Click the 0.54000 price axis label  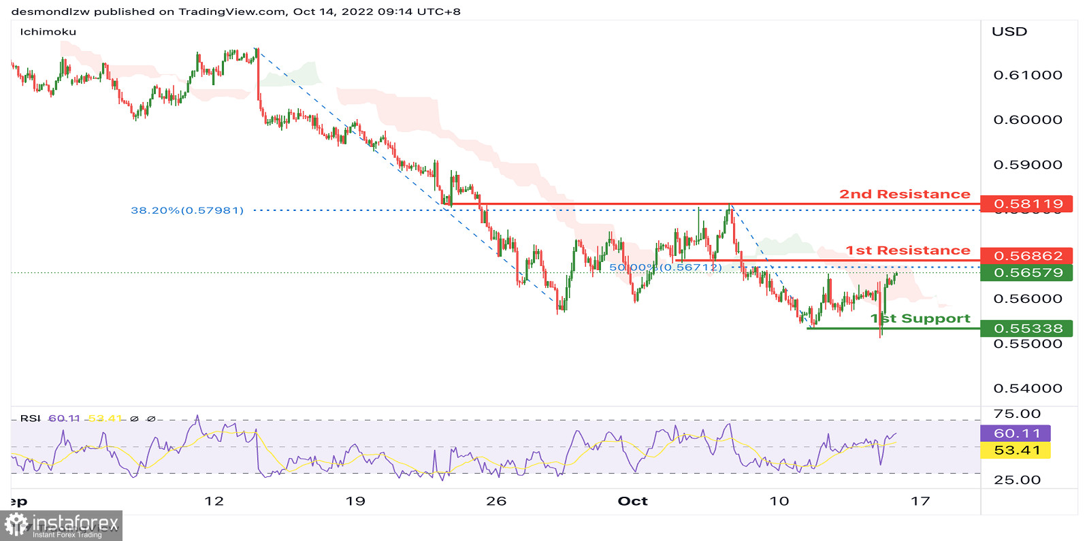tap(1028, 389)
